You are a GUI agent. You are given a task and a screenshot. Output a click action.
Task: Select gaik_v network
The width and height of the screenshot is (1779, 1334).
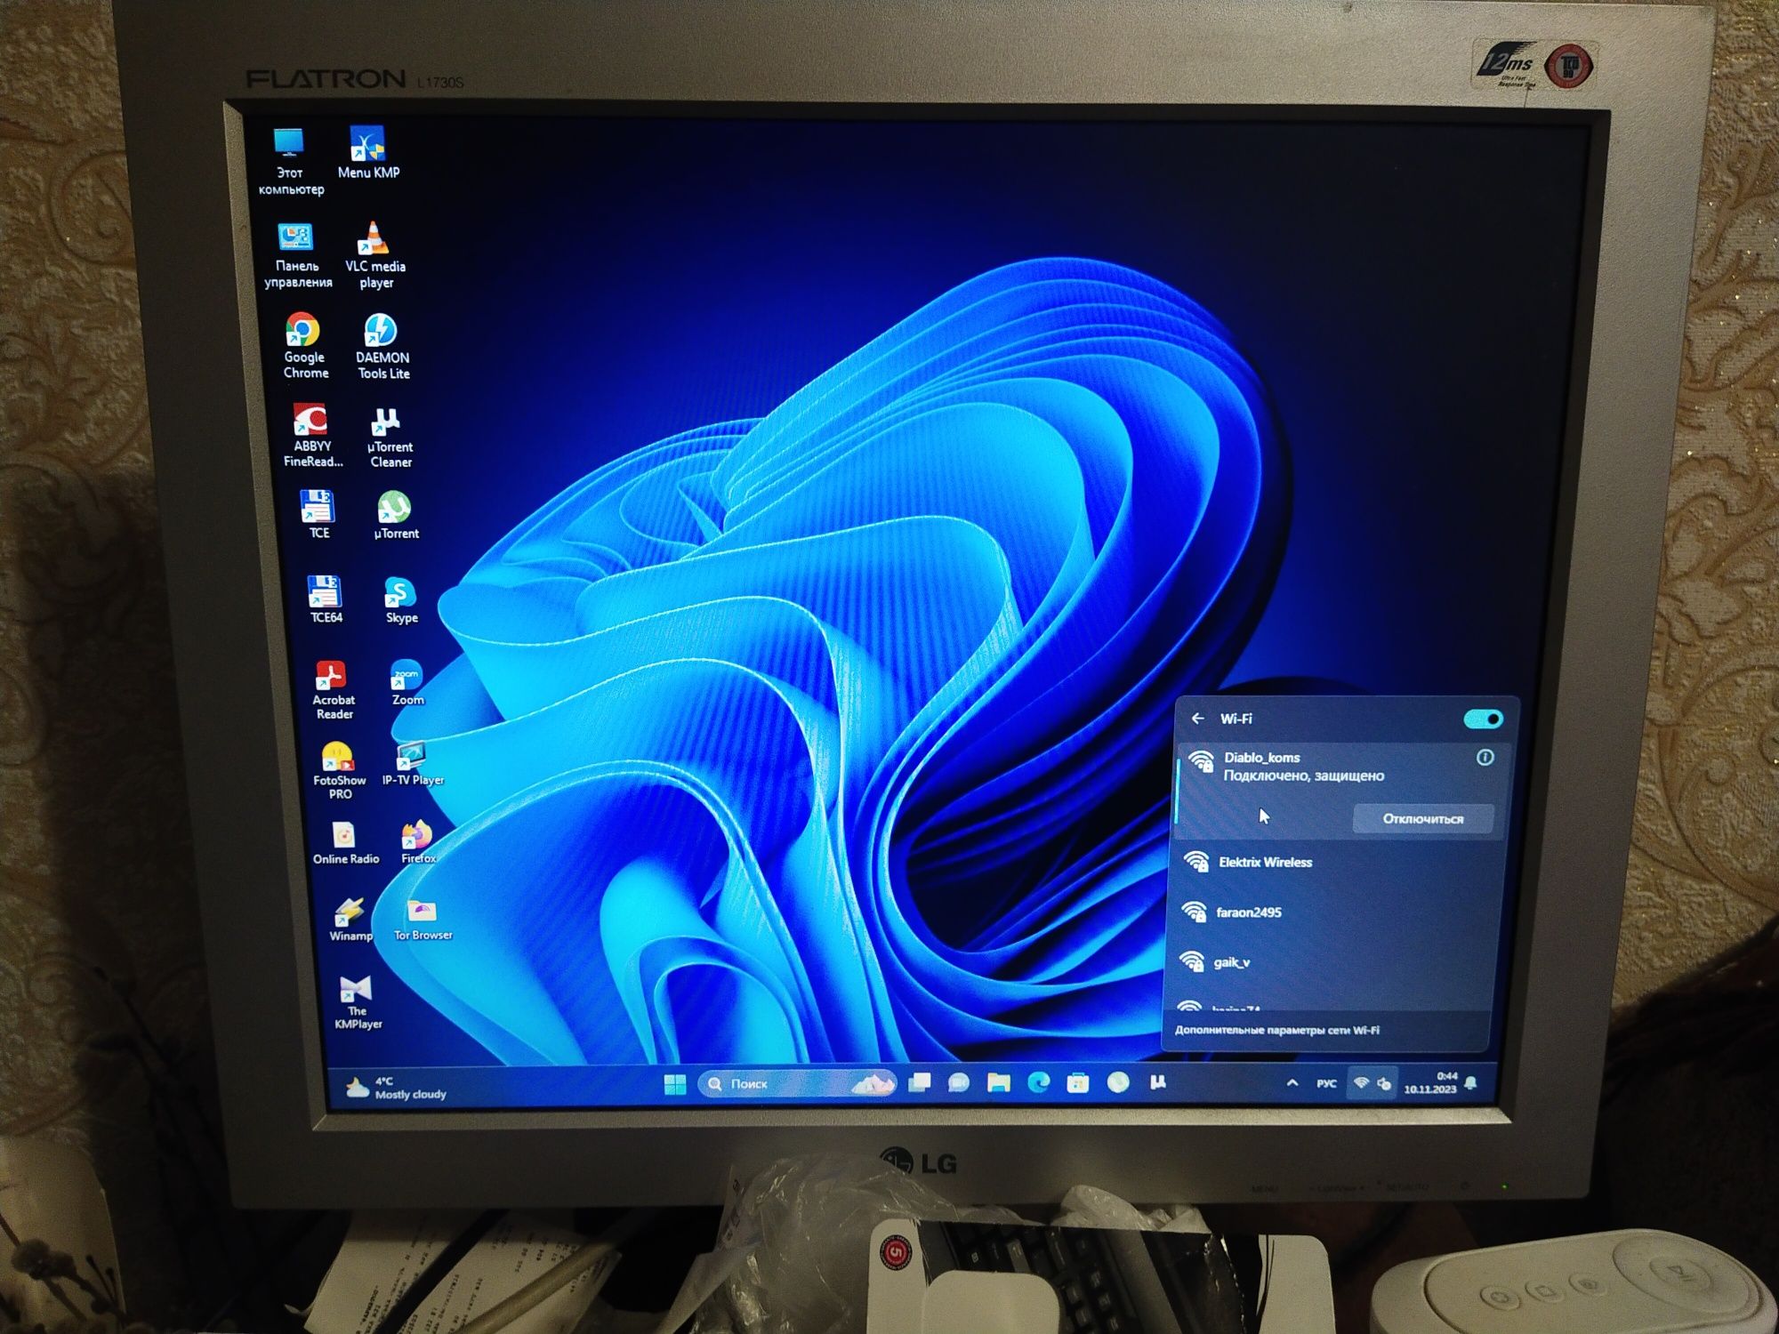[x=1333, y=961]
